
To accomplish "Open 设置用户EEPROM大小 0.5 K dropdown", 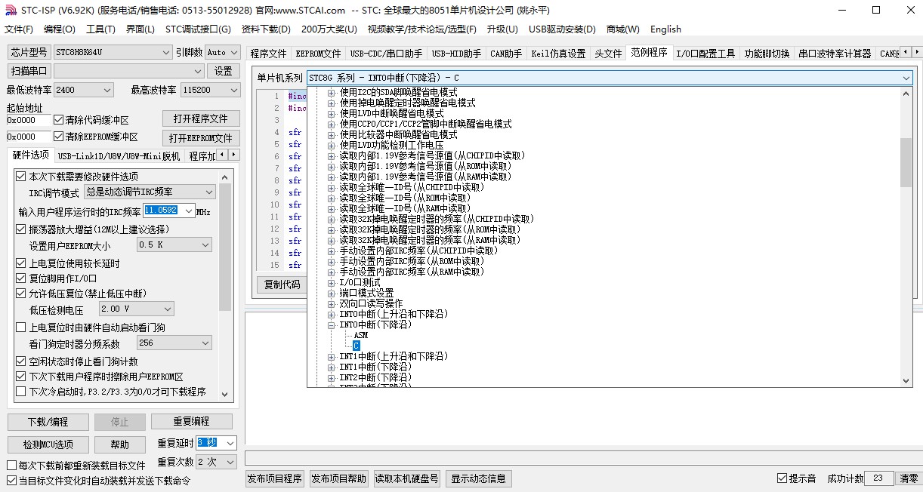I will coord(174,245).
